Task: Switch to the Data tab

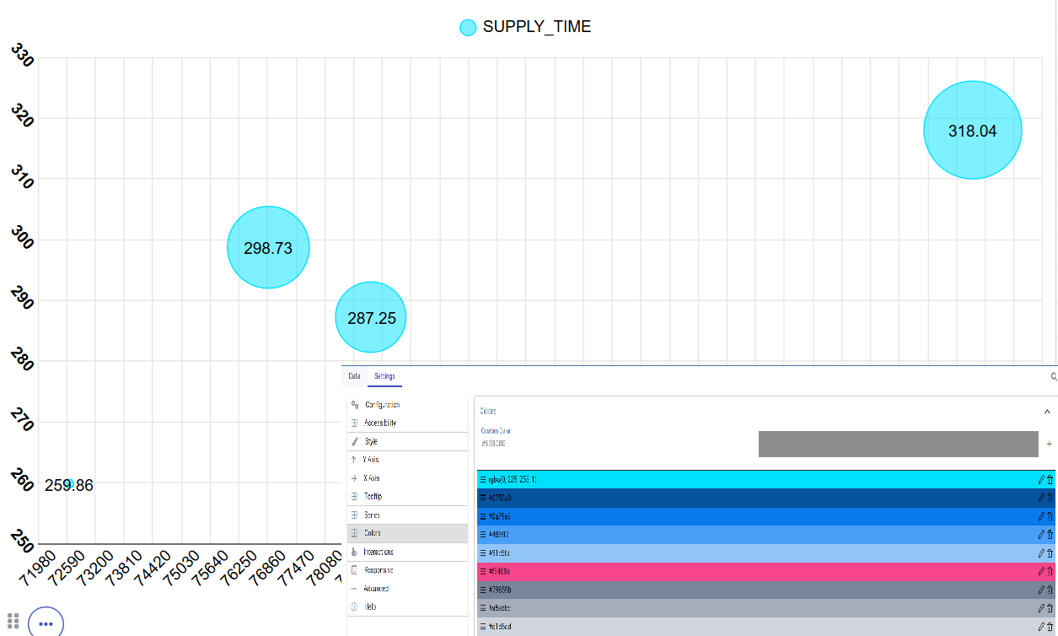Action: tap(354, 376)
